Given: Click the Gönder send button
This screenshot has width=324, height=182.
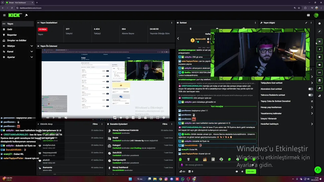Looking at the screenshot, I should (x=251, y=171).
